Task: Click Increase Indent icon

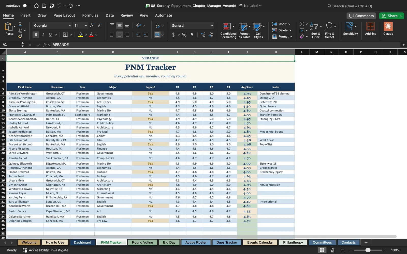Action: tap(146, 35)
